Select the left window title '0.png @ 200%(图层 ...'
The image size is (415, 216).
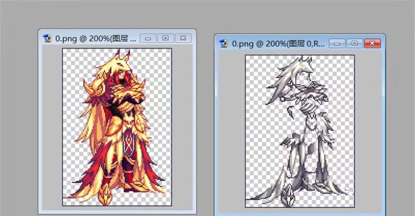point(95,39)
